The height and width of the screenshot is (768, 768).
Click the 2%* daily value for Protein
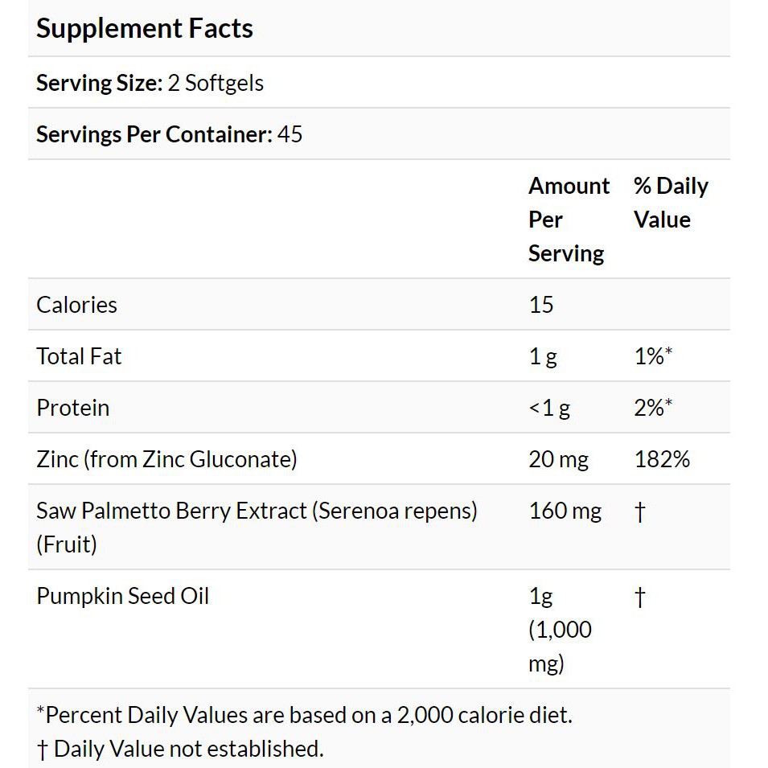click(653, 408)
